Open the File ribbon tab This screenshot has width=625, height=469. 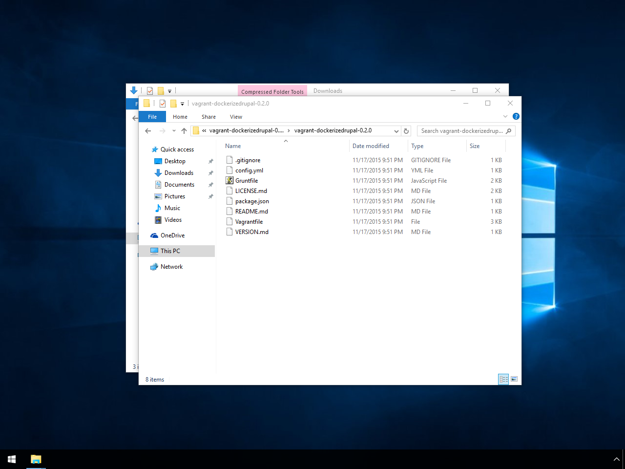(152, 117)
